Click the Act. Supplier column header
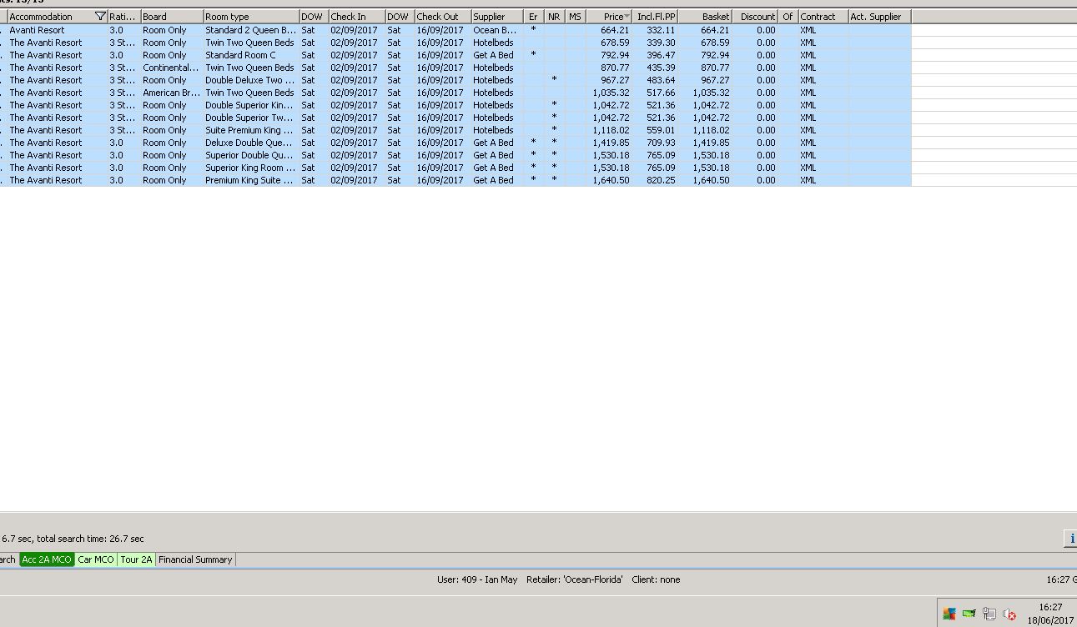 (x=879, y=17)
